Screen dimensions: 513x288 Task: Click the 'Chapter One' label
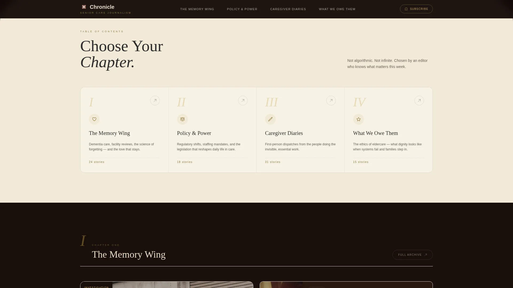click(x=106, y=245)
